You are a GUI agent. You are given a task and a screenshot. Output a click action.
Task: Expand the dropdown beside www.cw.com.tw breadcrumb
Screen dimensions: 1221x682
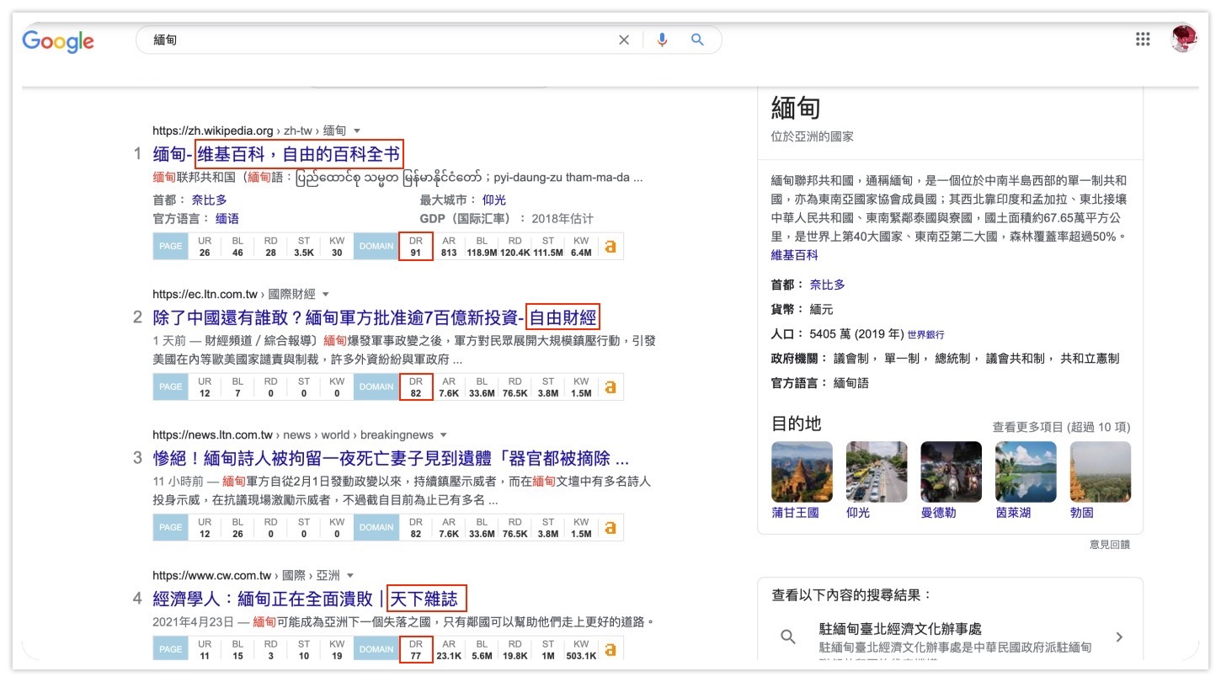(349, 574)
